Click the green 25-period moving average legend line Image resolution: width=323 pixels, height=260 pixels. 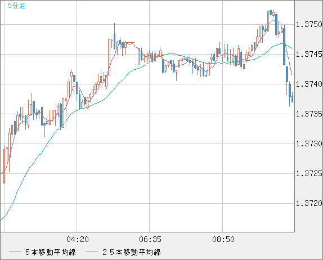(92, 252)
